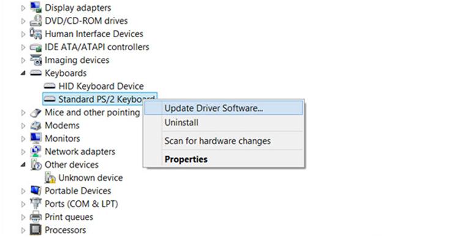Click the Display adapters icon
This screenshot has width=449, height=238.
pyautogui.click(x=36, y=7)
